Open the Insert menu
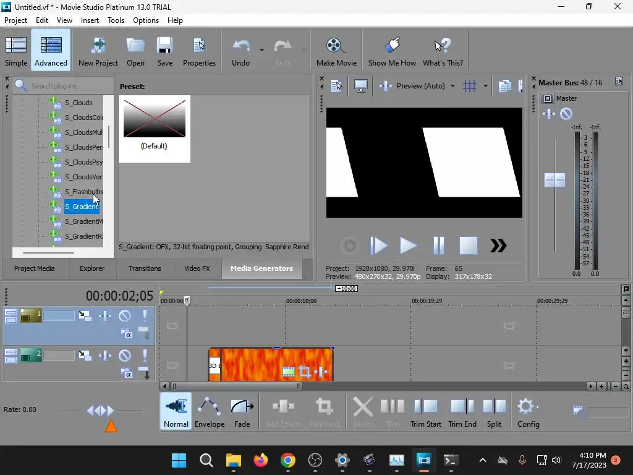The height and width of the screenshot is (475, 633). [x=90, y=20]
